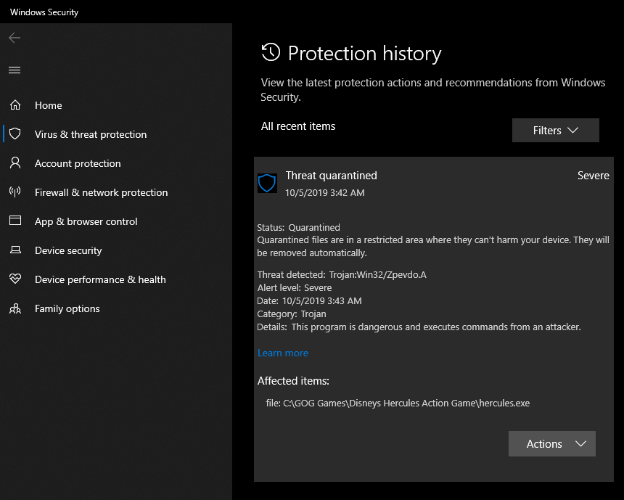Click the Firewall antenna icon
Screen dimensions: 624x500
[x=15, y=192]
